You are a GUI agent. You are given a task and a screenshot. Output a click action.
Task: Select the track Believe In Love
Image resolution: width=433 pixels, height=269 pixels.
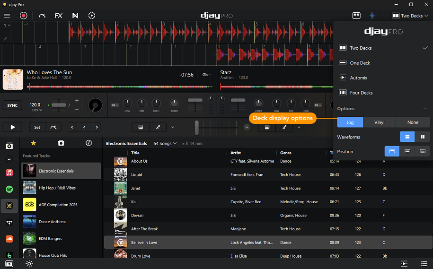(268, 243)
